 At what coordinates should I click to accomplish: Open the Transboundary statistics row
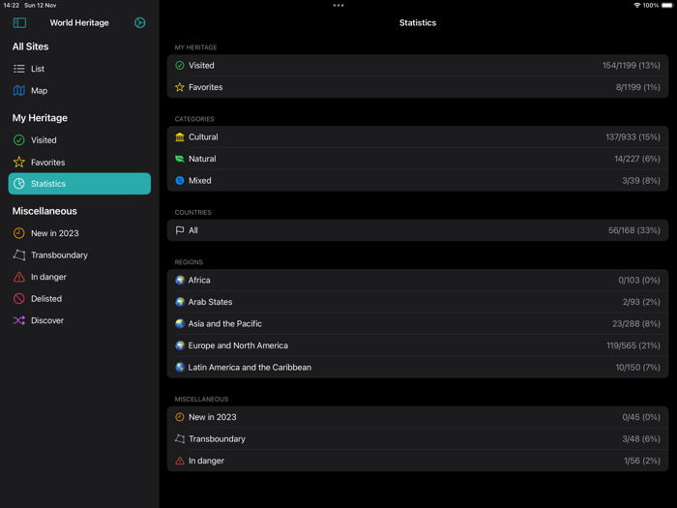coord(418,439)
